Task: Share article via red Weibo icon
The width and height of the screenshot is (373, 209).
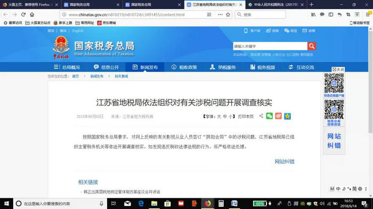Action: (278, 116)
